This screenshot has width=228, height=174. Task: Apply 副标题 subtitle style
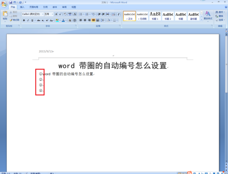[x=193, y=16]
